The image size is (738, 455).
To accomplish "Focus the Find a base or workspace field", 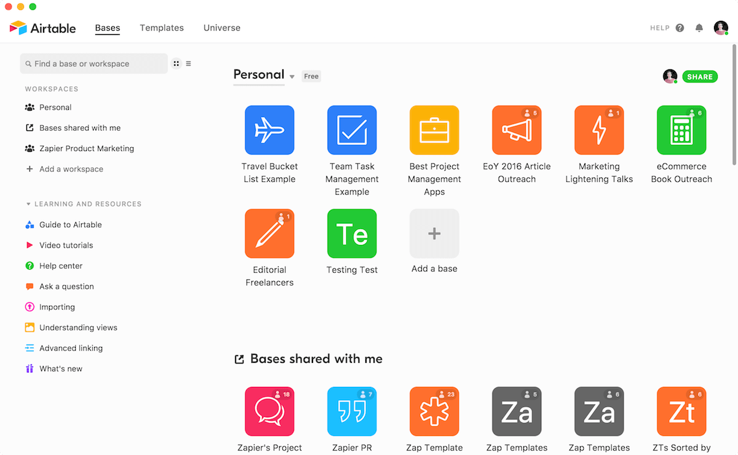I will click(x=93, y=63).
